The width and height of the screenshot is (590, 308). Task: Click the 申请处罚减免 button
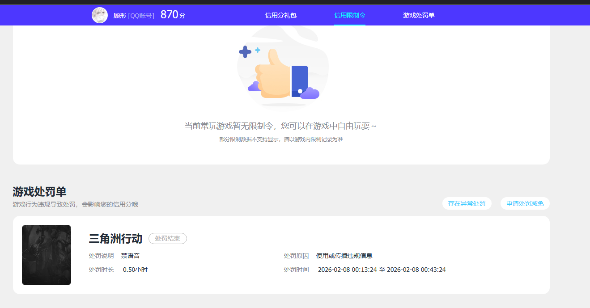(525, 203)
